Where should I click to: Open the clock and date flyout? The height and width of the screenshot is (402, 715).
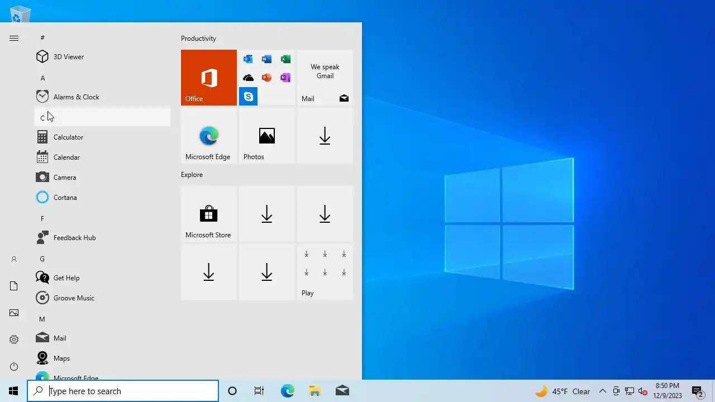pyautogui.click(x=668, y=391)
